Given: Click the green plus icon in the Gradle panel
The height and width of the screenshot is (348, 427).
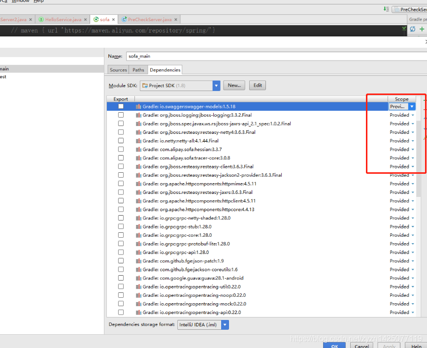Looking at the screenshot, I should (422, 29).
